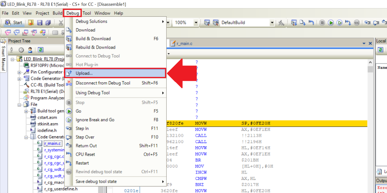Click the Step In toolbar icon

tap(368, 23)
